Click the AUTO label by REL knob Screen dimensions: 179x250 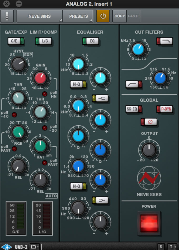coord(51,196)
